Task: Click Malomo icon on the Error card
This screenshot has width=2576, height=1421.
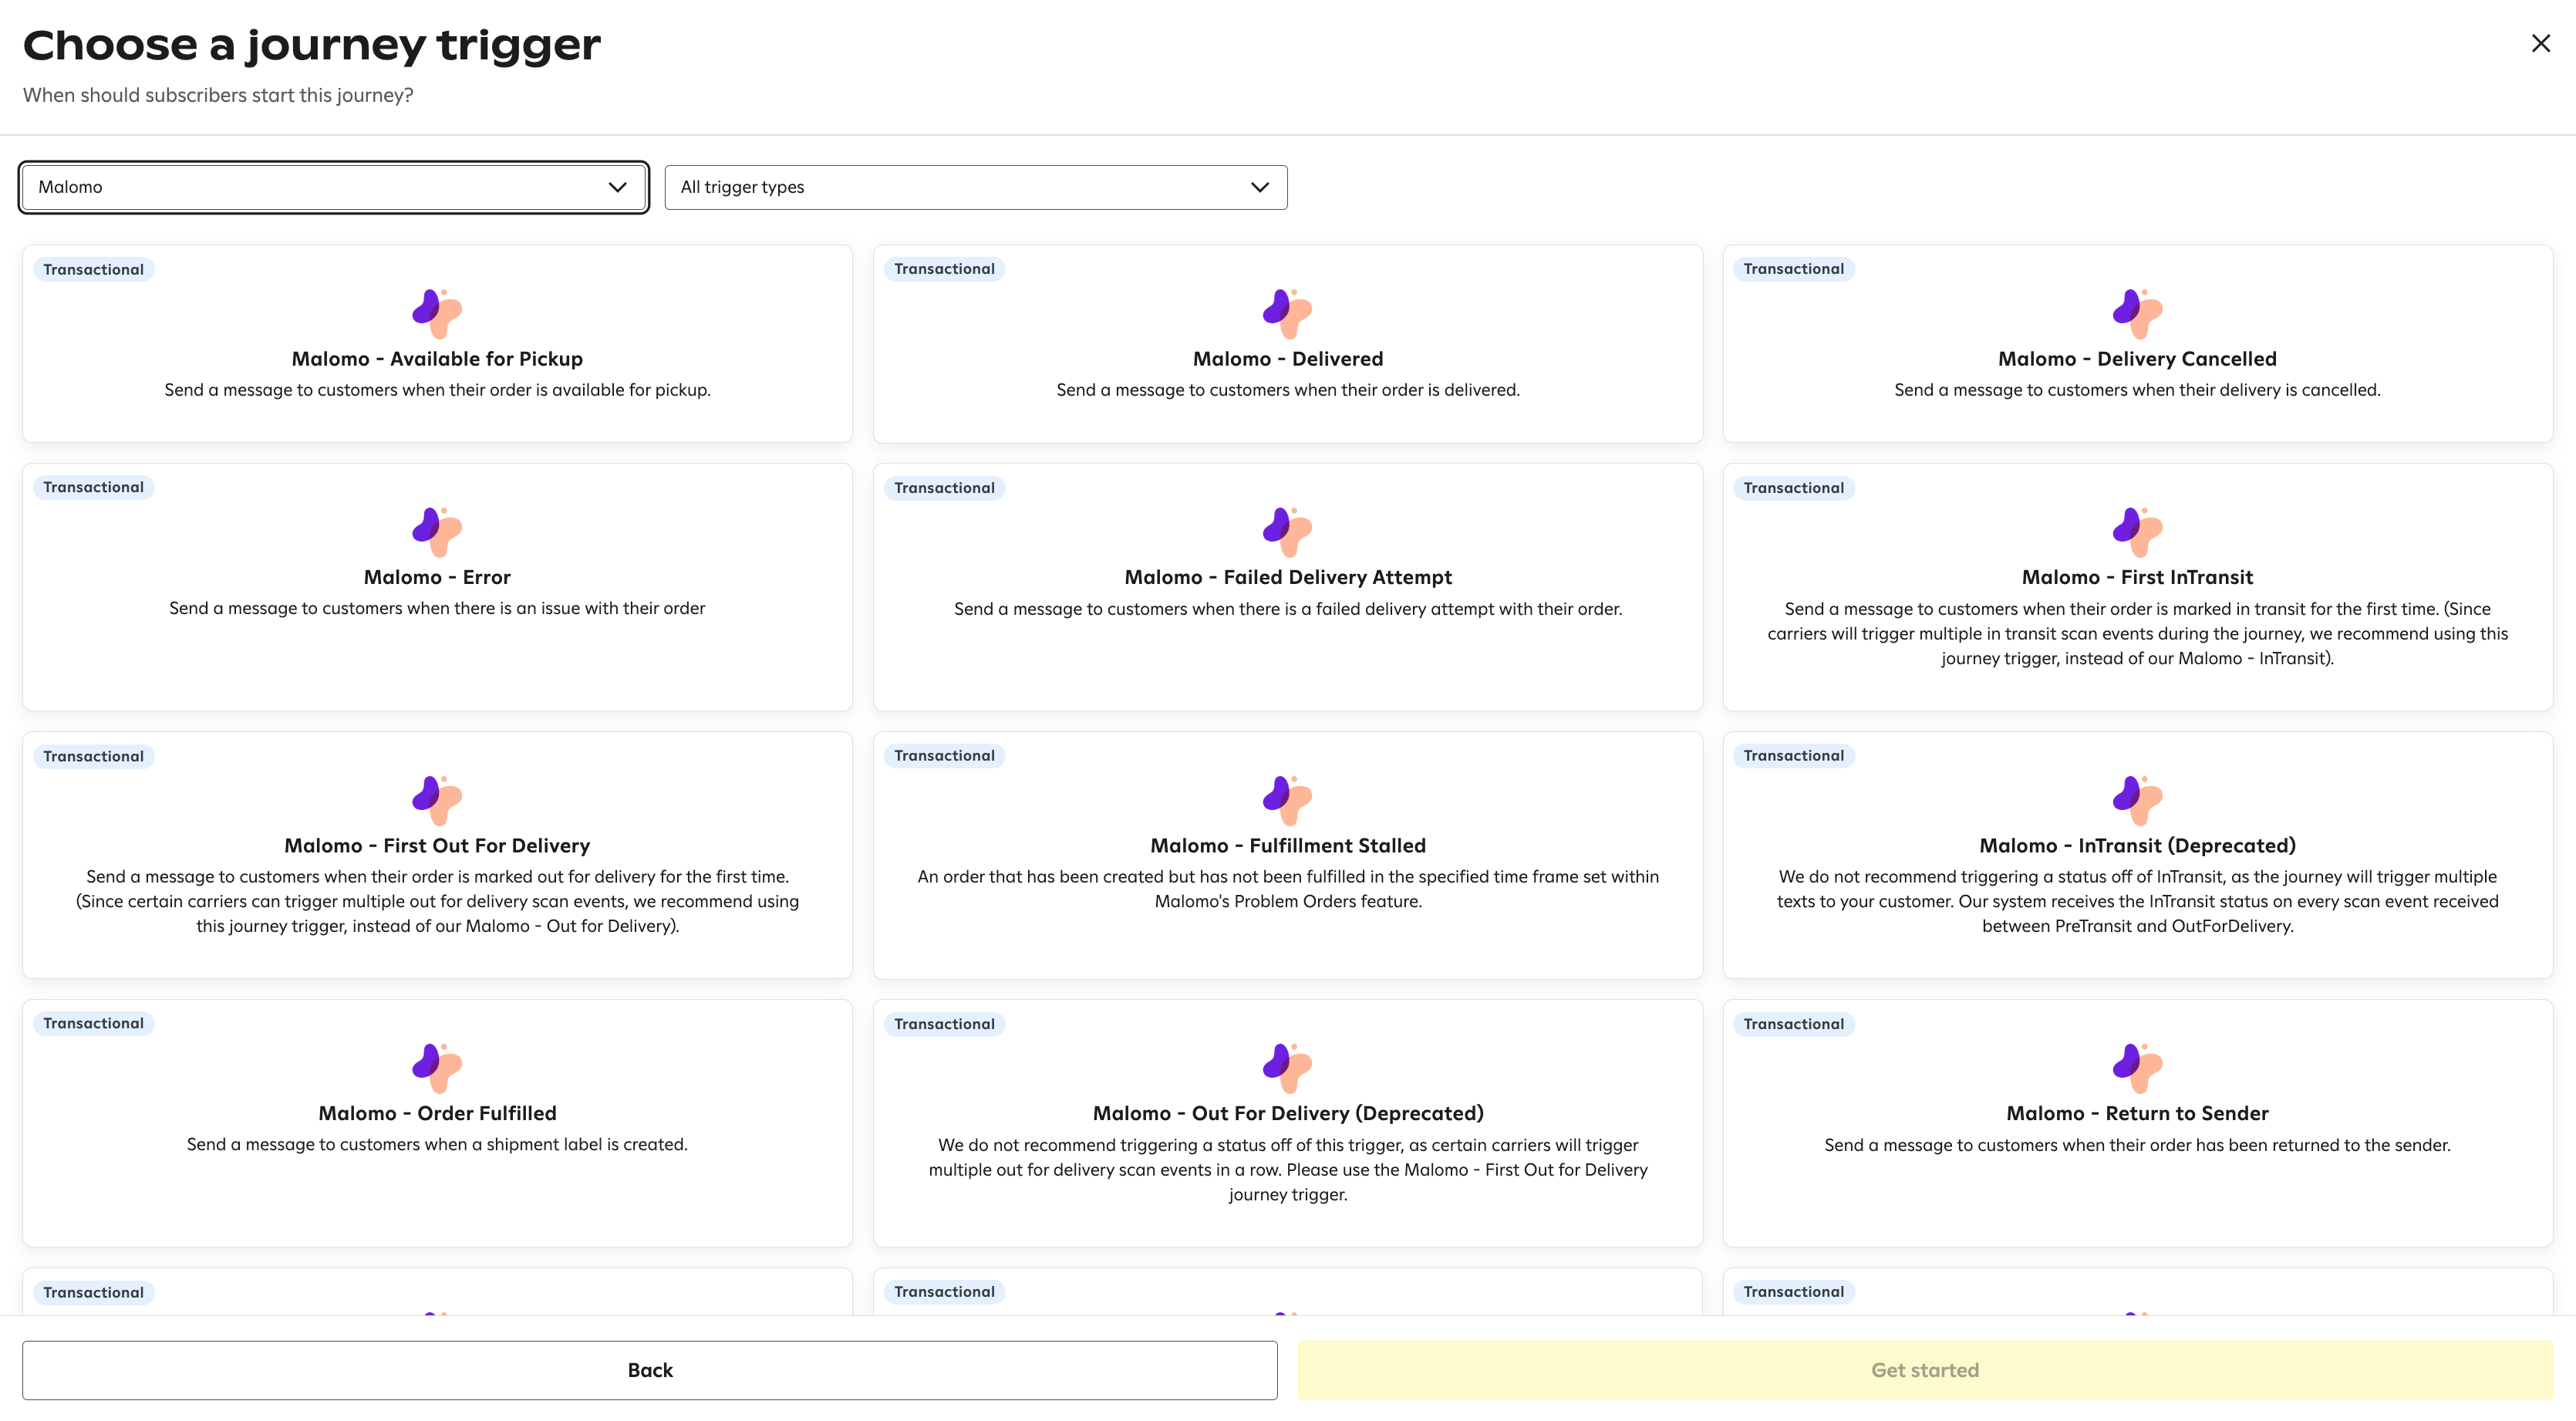Action: coord(437,531)
